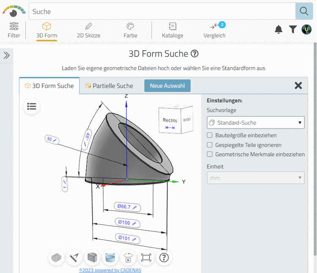This screenshot has width=317, height=273.
Task: Select the 3D Form Suche tab
Action: point(49,86)
